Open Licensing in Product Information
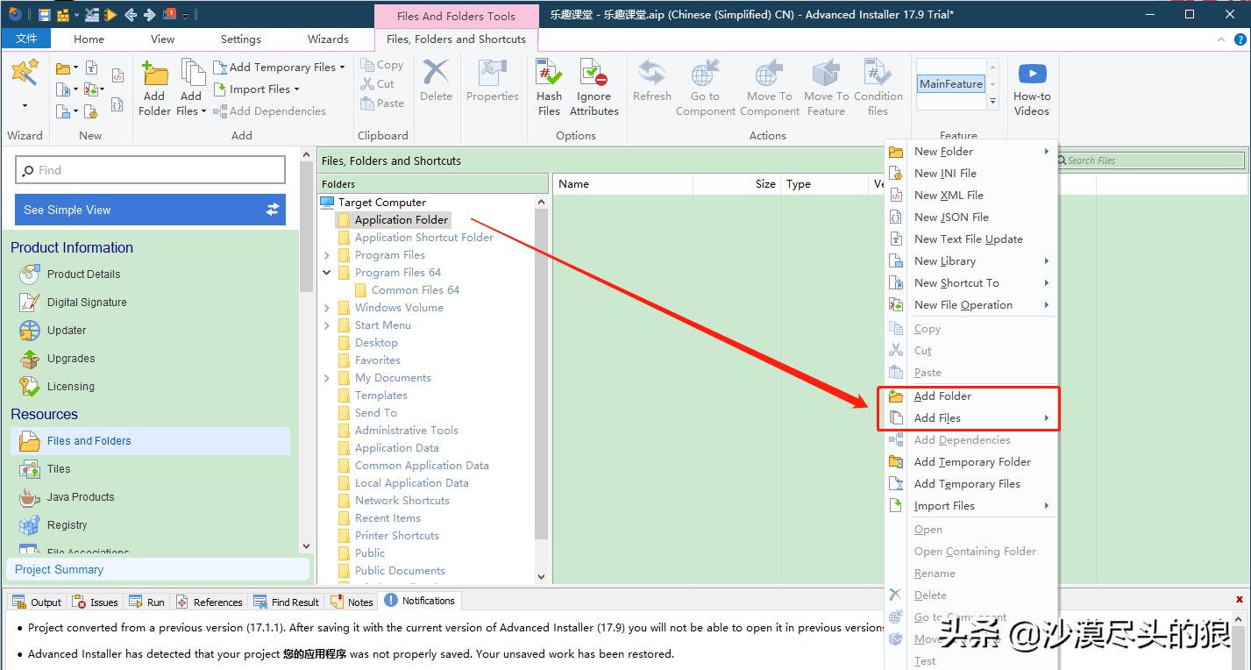The image size is (1251, 670). point(70,386)
